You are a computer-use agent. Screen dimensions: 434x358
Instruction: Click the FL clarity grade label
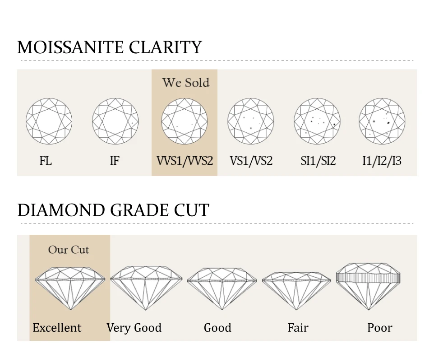(x=46, y=161)
